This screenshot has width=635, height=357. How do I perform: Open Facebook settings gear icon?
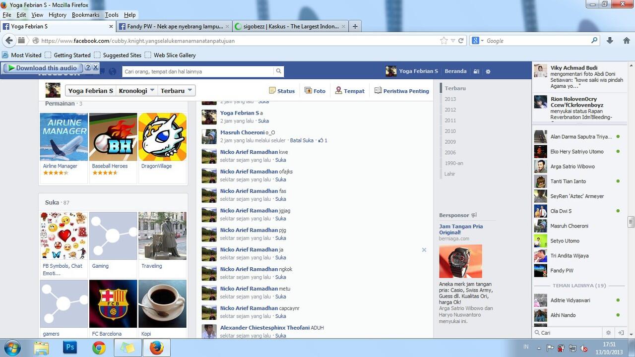488,71
